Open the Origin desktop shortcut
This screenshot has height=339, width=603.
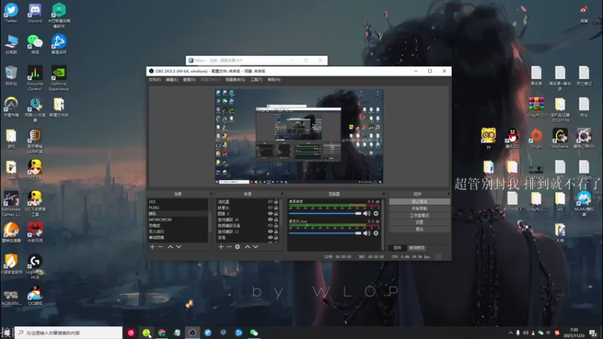(x=536, y=139)
